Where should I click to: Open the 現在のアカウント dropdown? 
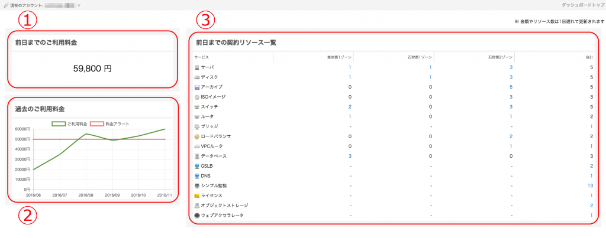click(x=79, y=5)
